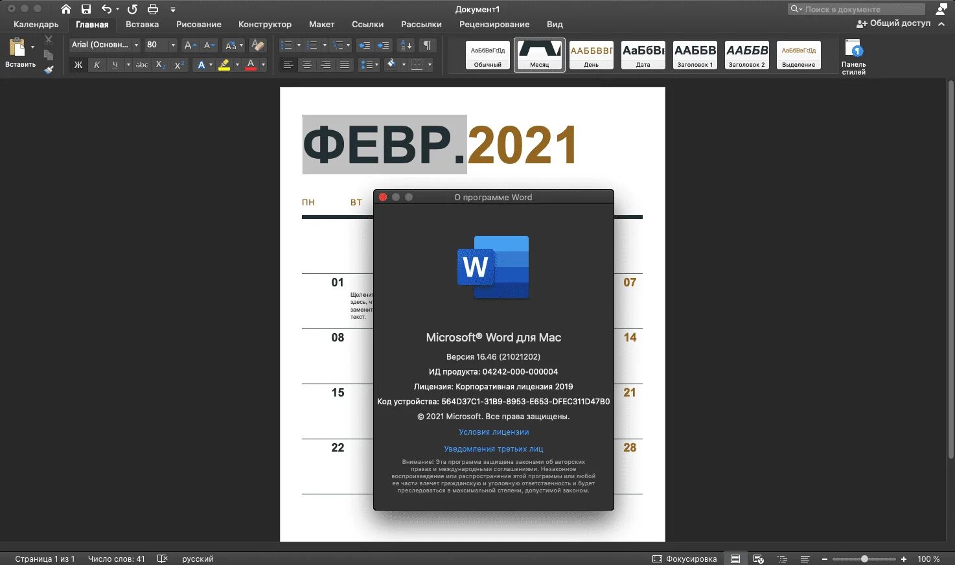Open the Рецензирование tab
Viewport: 955px width, 565px height.
tap(494, 24)
